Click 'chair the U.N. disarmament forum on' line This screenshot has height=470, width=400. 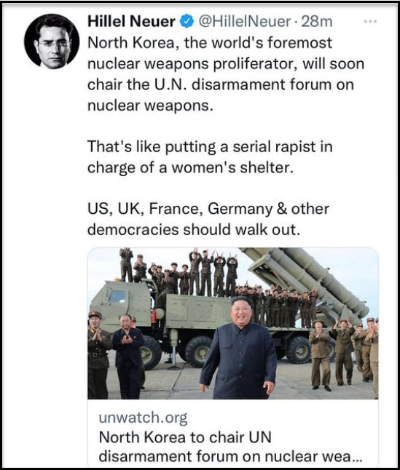[x=221, y=84]
